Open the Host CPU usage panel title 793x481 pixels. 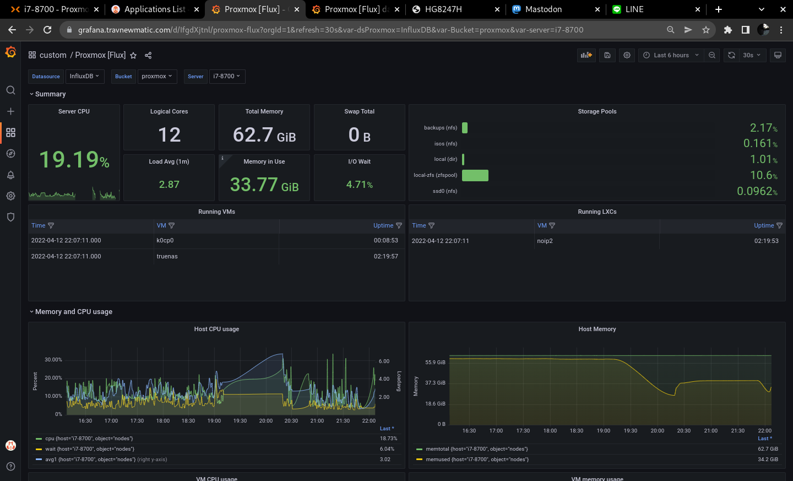[216, 329]
